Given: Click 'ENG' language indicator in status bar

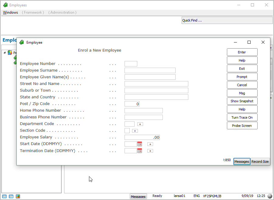Looking at the screenshot, I should click(x=197, y=196).
